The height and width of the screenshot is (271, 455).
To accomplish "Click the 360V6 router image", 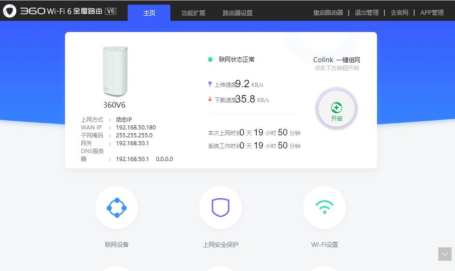I will [114, 71].
